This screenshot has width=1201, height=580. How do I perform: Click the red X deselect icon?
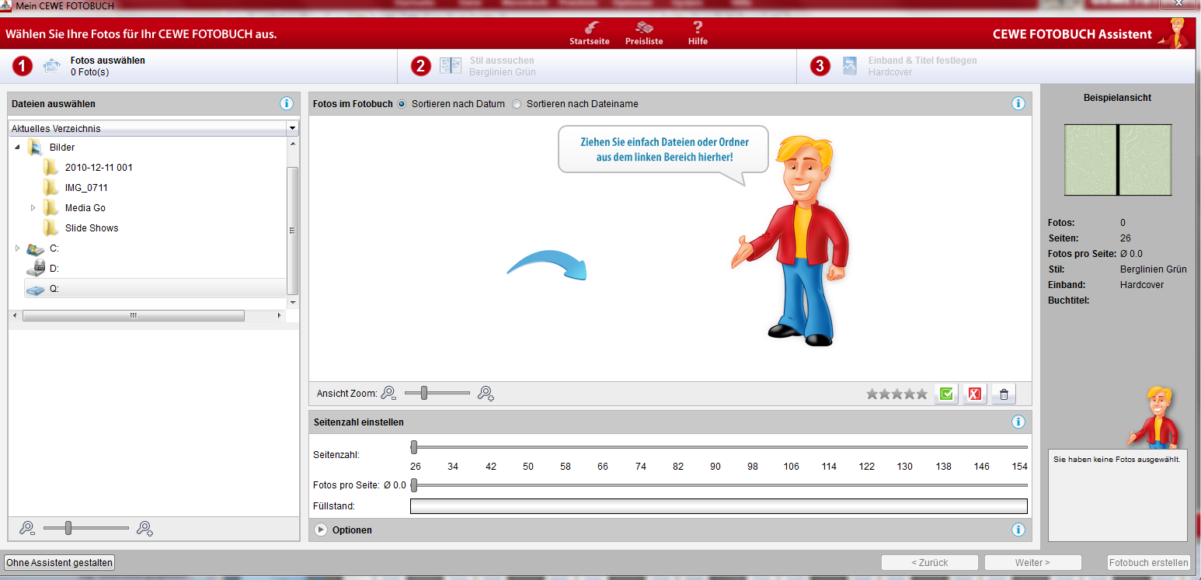pos(974,394)
